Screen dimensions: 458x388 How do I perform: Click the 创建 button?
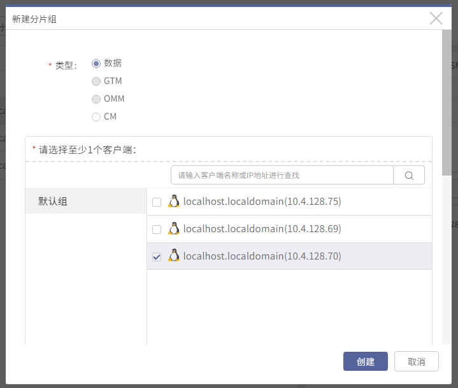[366, 361]
